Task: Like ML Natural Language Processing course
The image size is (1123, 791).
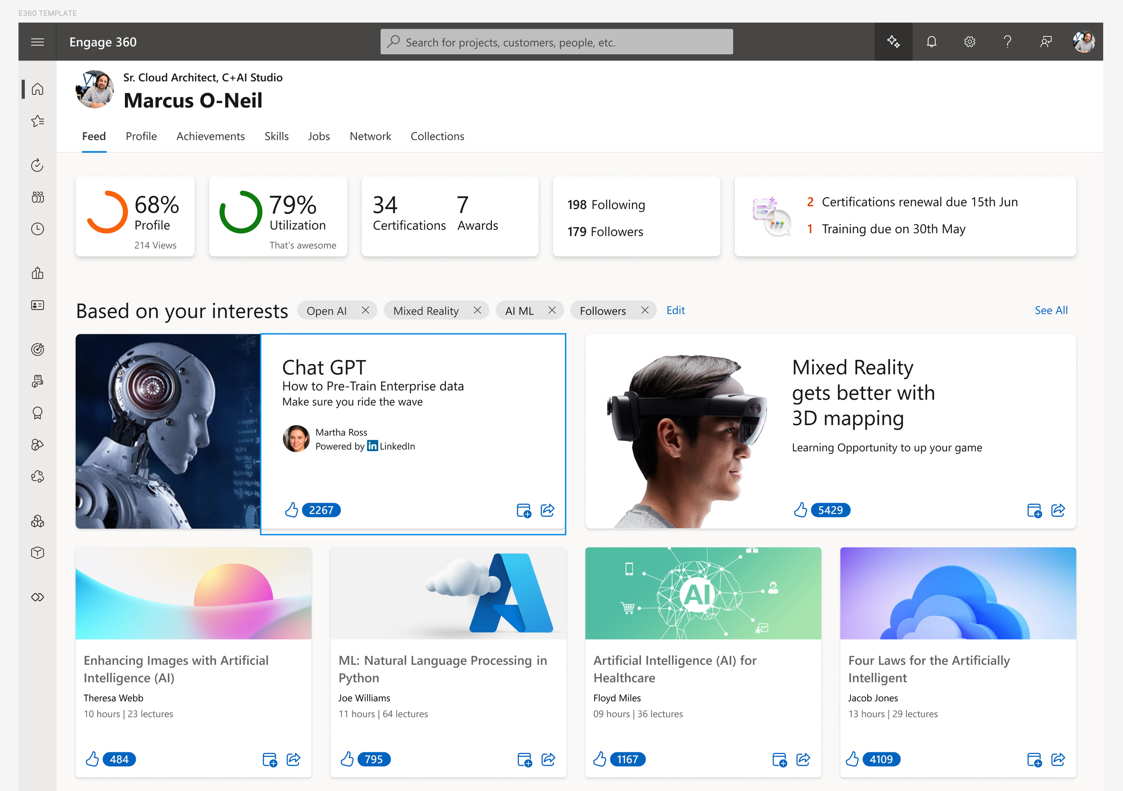Action: (x=347, y=759)
